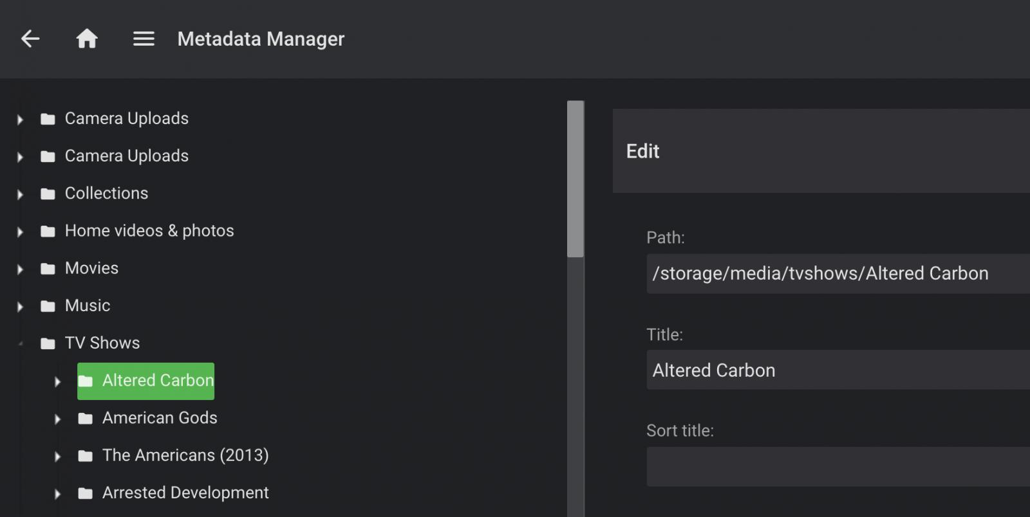Click the back arrow icon
The image size is (1030, 517).
click(x=30, y=39)
